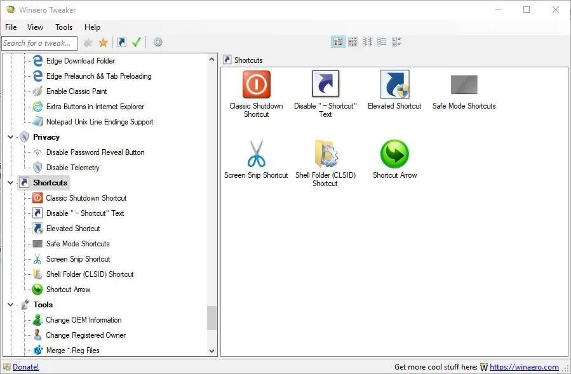Select Change Registered Owner tweak
The image size is (571, 374).
pos(86,335)
